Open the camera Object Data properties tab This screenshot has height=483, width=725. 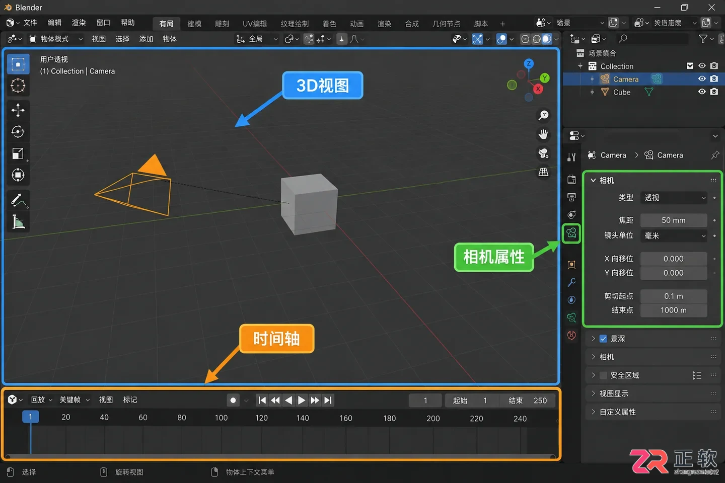571,233
